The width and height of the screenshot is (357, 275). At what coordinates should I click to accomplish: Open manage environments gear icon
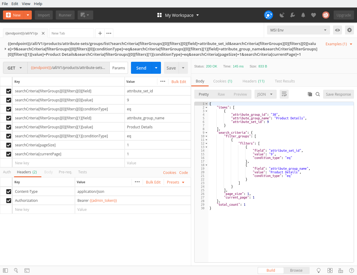pos(350,30)
